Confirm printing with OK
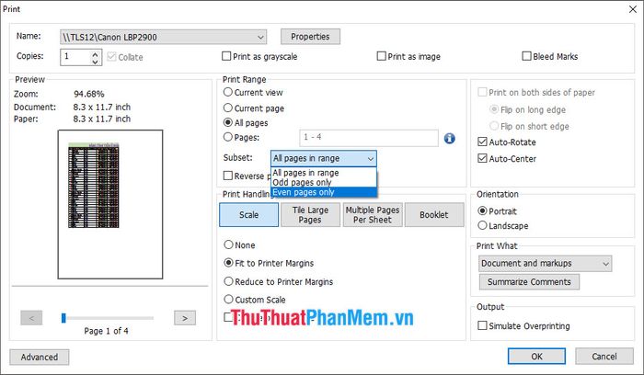The image size is (644, 375). click(x=536, y=356)
